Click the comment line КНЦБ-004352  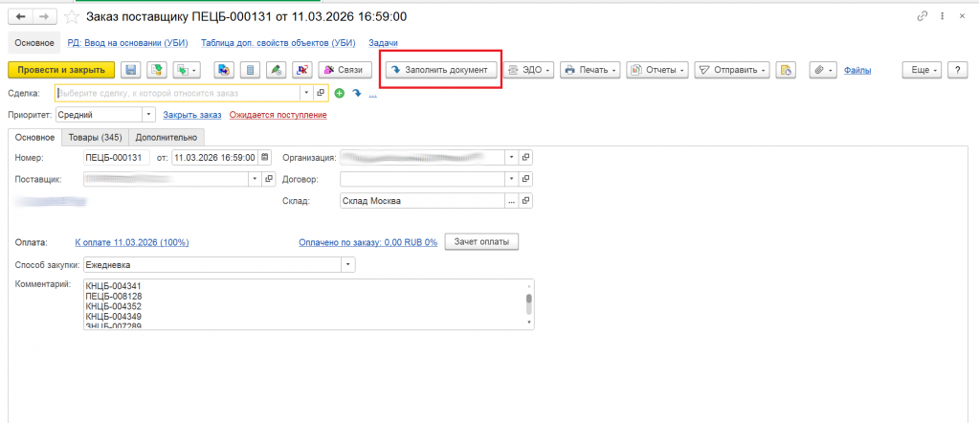coord(113,307)
